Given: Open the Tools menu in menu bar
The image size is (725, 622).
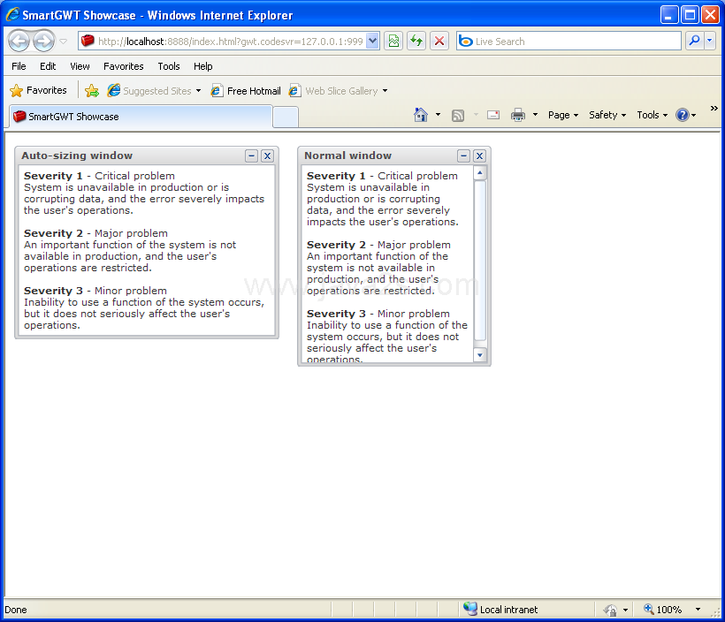Looking at the screenshot, I should click(x=169, y=66).
